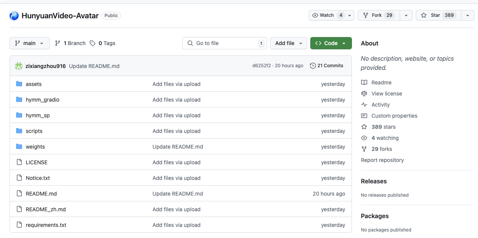Screen dimensions: 478x238
Task: Click the README_zh.md file icon
Action: 19,209
